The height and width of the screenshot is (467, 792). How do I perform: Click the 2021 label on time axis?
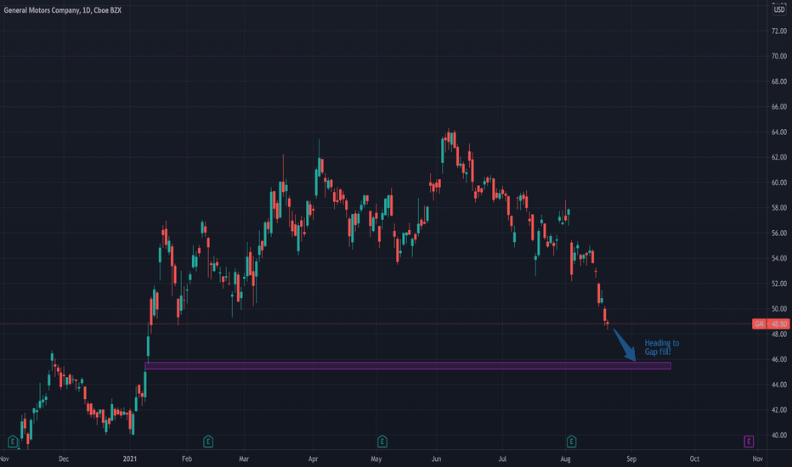(x=130, y=459)
